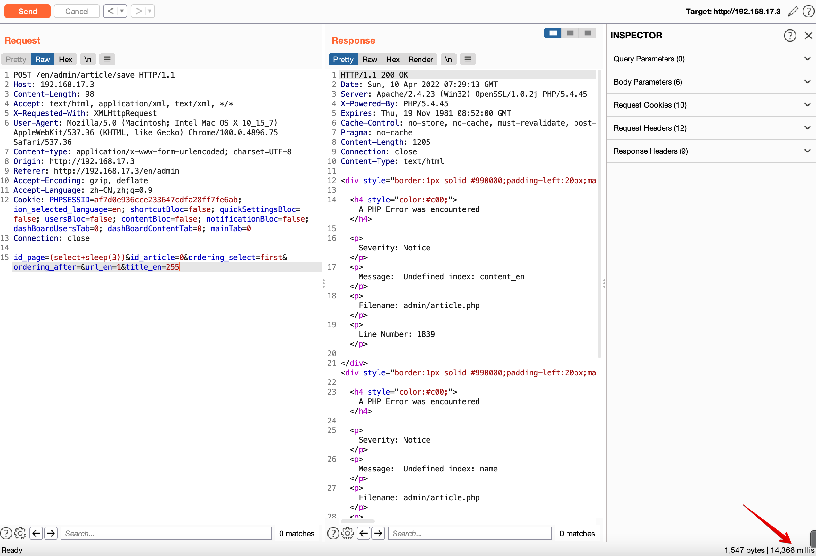Open the history back dropdown arrow

click(122, 11)
